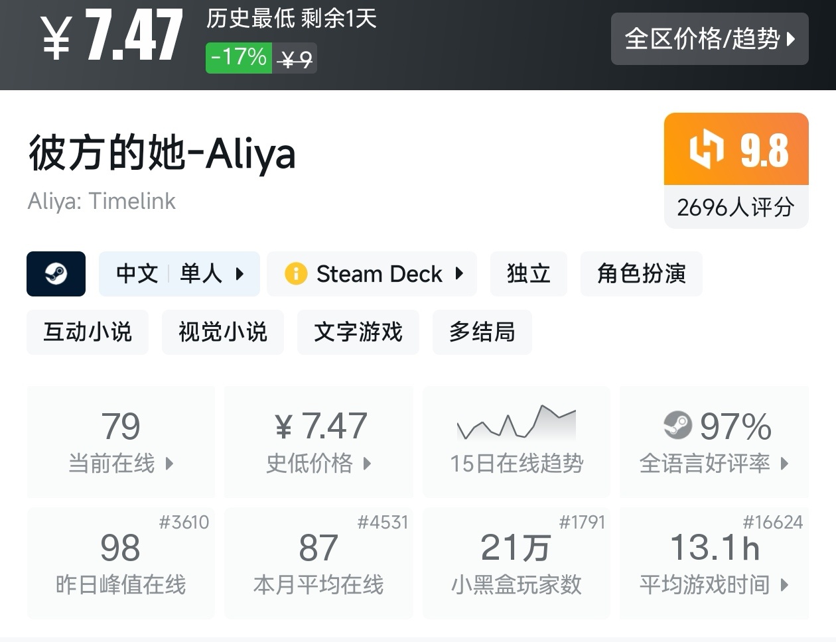The image size is (836, 642).
Task: Open the 2696人评分 rating count
Action: click(736, 207)
